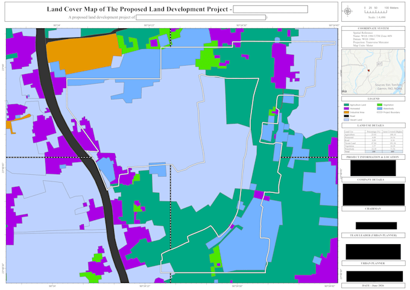Select the Waterbody blue legend swatch
410x290 pixels.
coord(380,109)
